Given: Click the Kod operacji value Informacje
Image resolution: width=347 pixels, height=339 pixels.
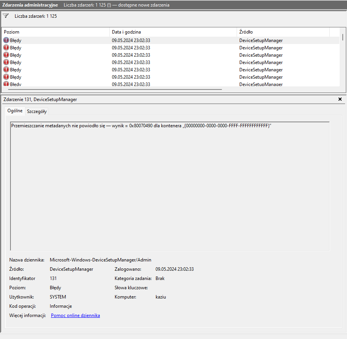Looking at the screenshot, I should [x=61, y=306].
